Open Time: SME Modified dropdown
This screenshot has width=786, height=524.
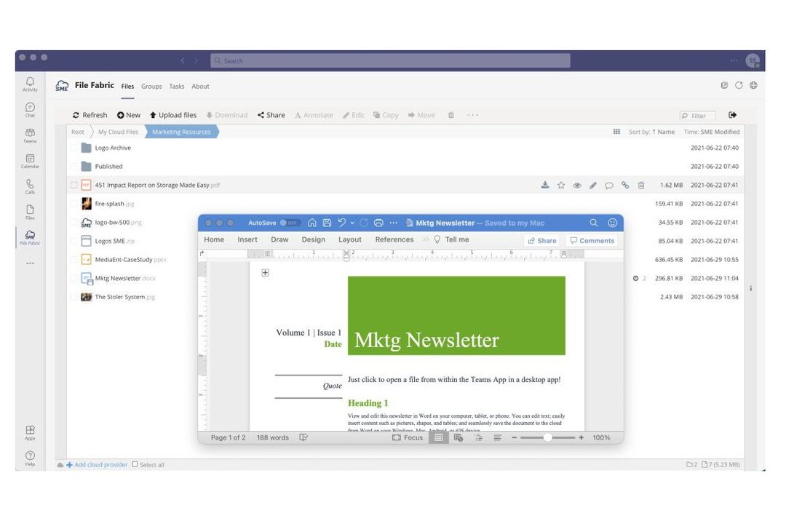point(712,132)
